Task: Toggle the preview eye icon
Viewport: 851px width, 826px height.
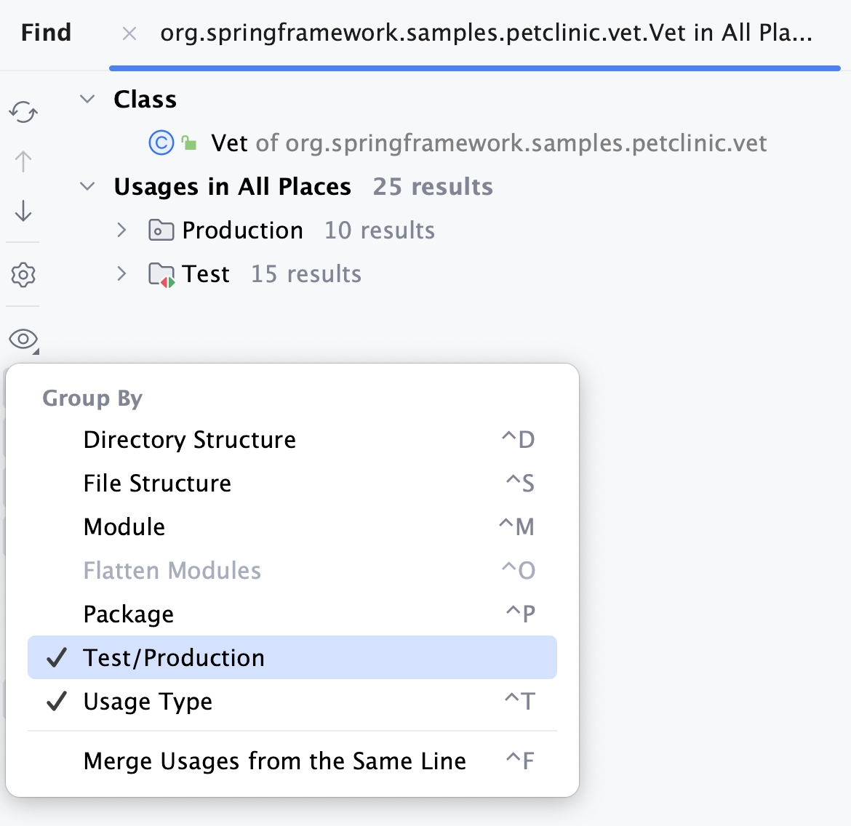Action: (x=23, y=340)
